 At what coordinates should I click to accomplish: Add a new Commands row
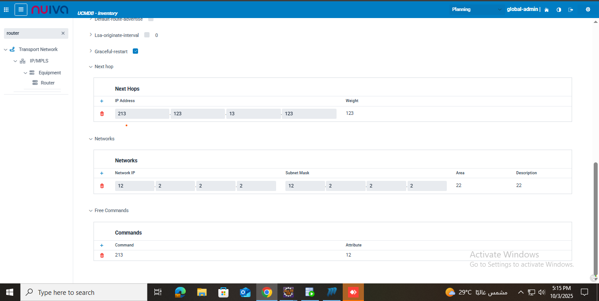click(101, 245)
